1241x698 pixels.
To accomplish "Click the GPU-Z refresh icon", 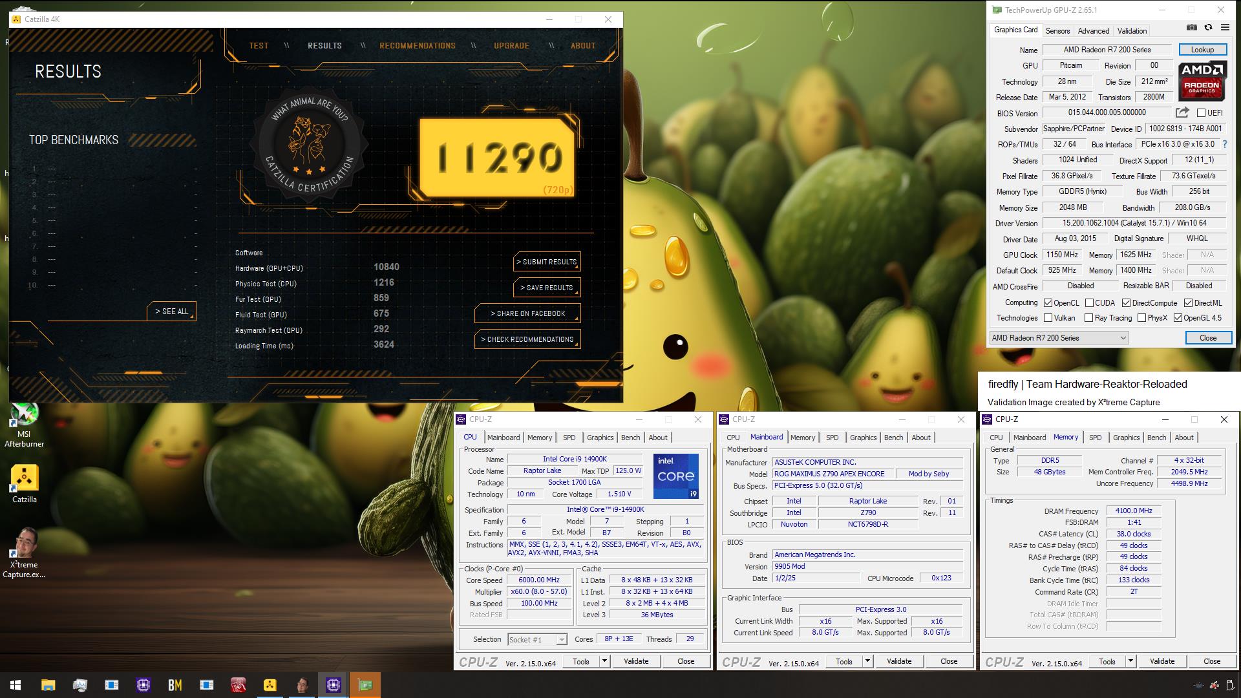I will (1208, 27).
